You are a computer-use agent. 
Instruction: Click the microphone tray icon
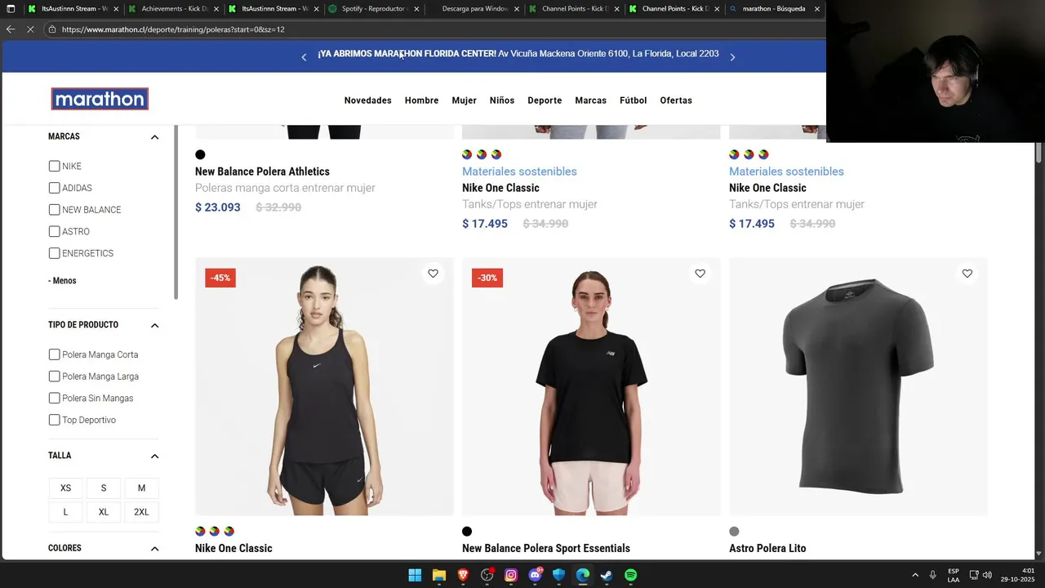point(932,575)
